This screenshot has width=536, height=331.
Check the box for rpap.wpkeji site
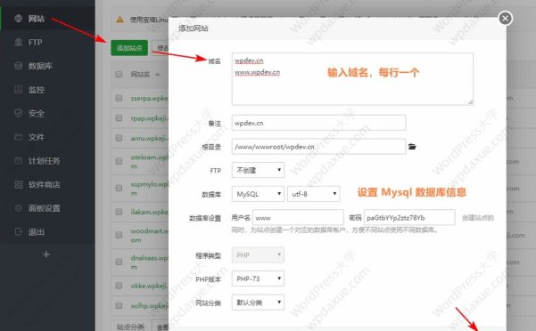point(119,118)
